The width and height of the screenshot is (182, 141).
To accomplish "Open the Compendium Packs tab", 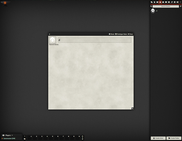I will point(175,2).
